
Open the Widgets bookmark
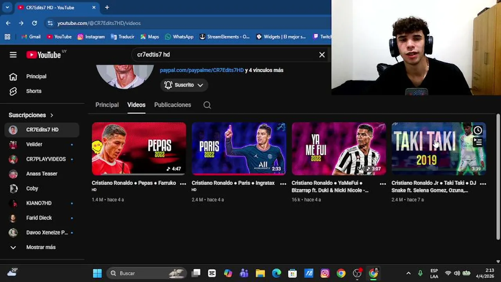click(281, 36)
